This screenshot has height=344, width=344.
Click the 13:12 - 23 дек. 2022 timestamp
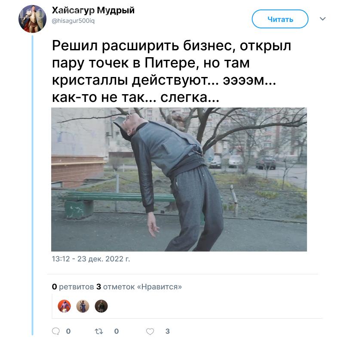pyautogui.click(x=91, y=259)
